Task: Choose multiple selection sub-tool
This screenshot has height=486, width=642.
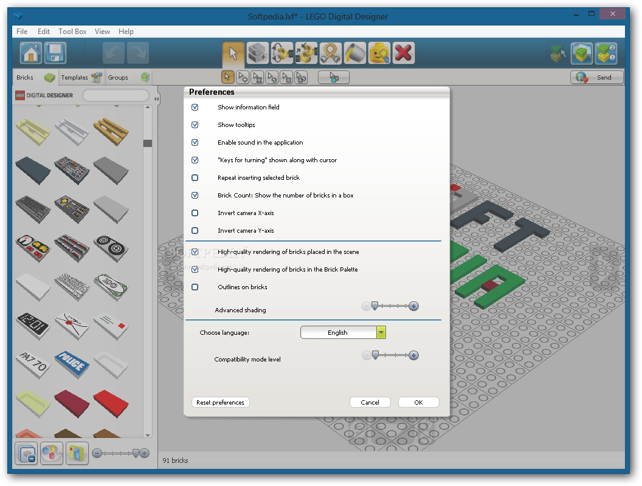Action: click(x=243, y=77)
